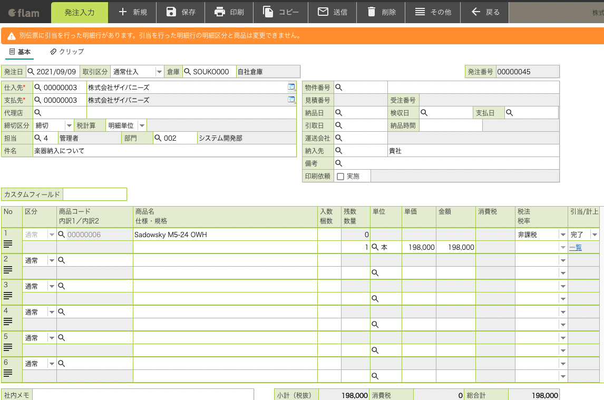Expand 区分 dropdown in row 2
Image resolution: width=604 pixels, height=400 pixels.
point(52,260)
